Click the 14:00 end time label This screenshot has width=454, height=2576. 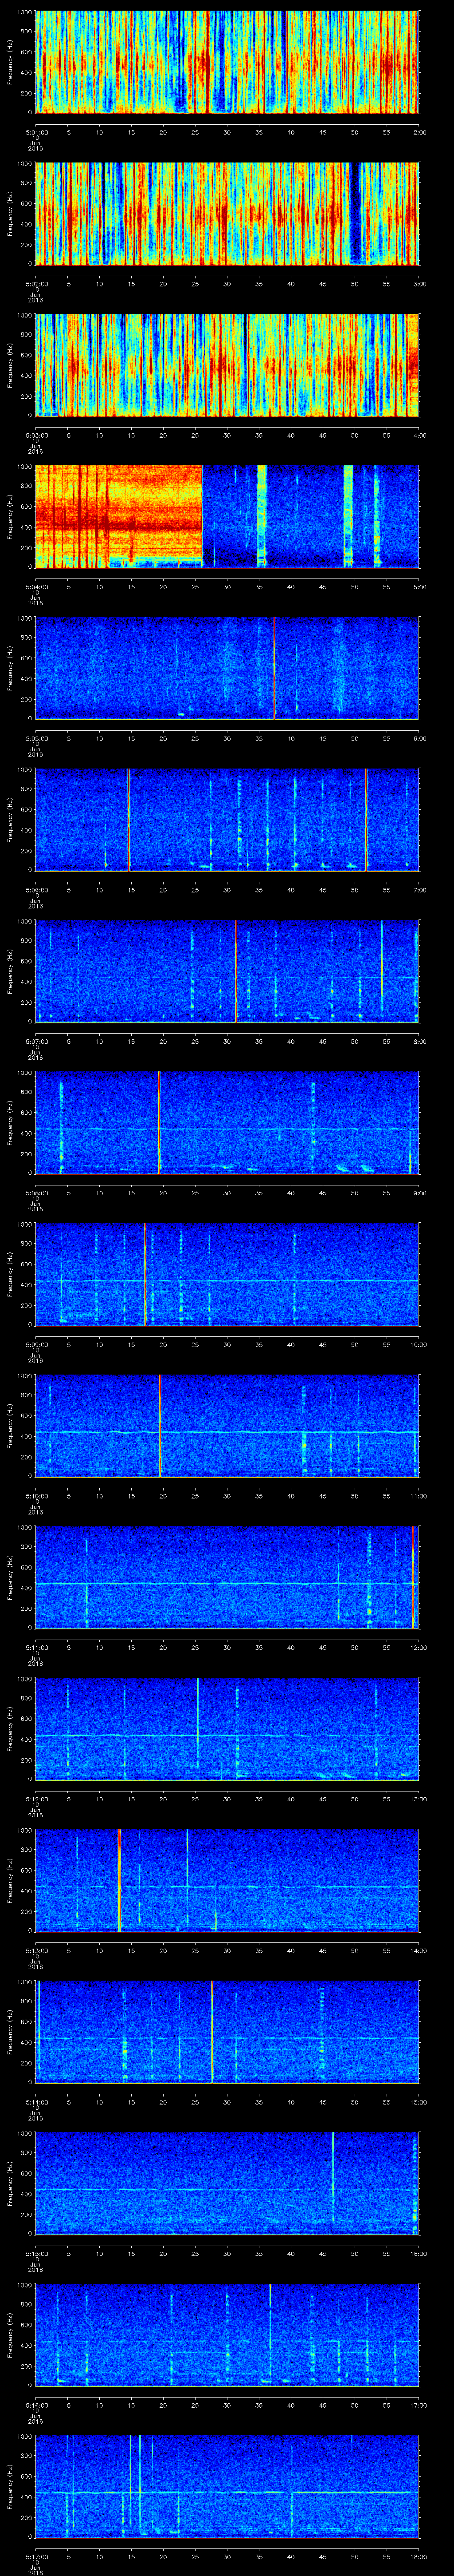(419, 1950)
